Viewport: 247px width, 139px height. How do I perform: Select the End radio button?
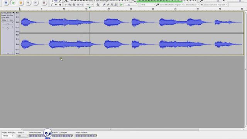coord(53,132)
